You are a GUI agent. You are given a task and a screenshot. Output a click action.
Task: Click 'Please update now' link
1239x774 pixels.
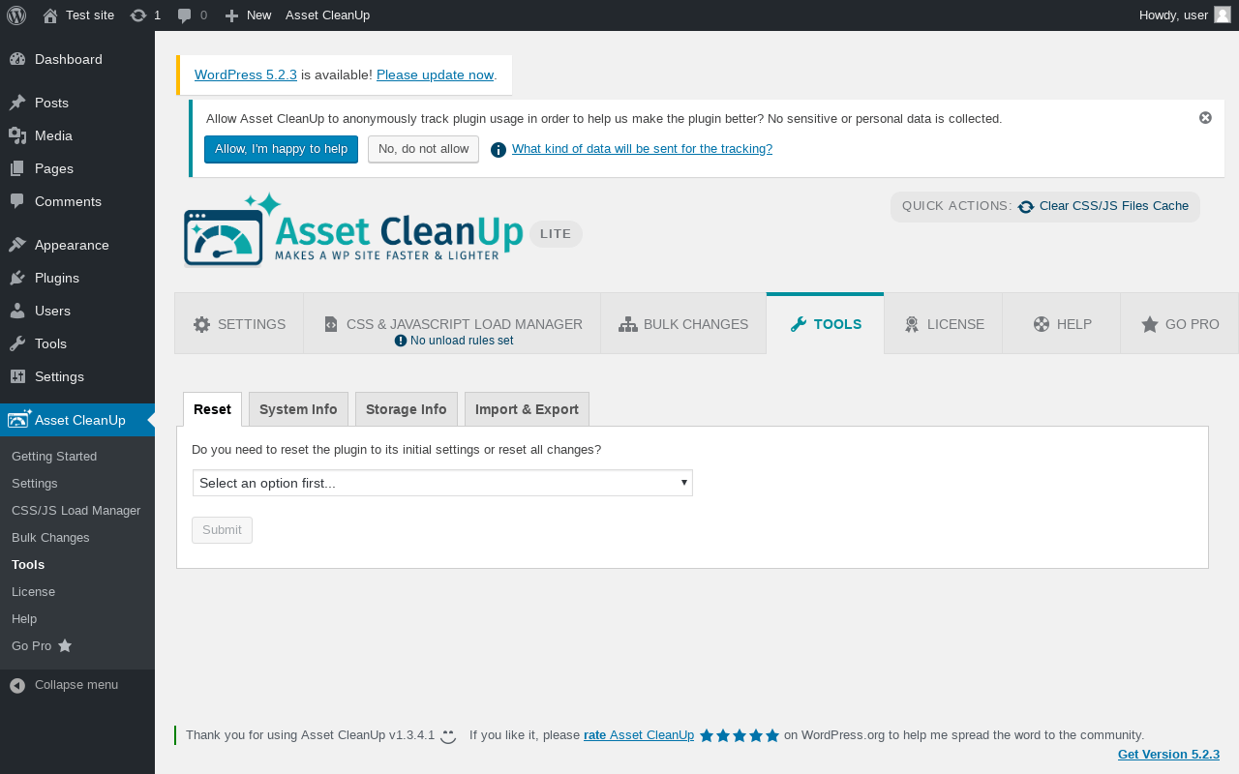click(x=435, y=74)
